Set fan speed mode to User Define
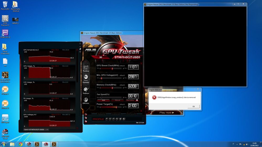262x147 pixels. coord(130,100)
